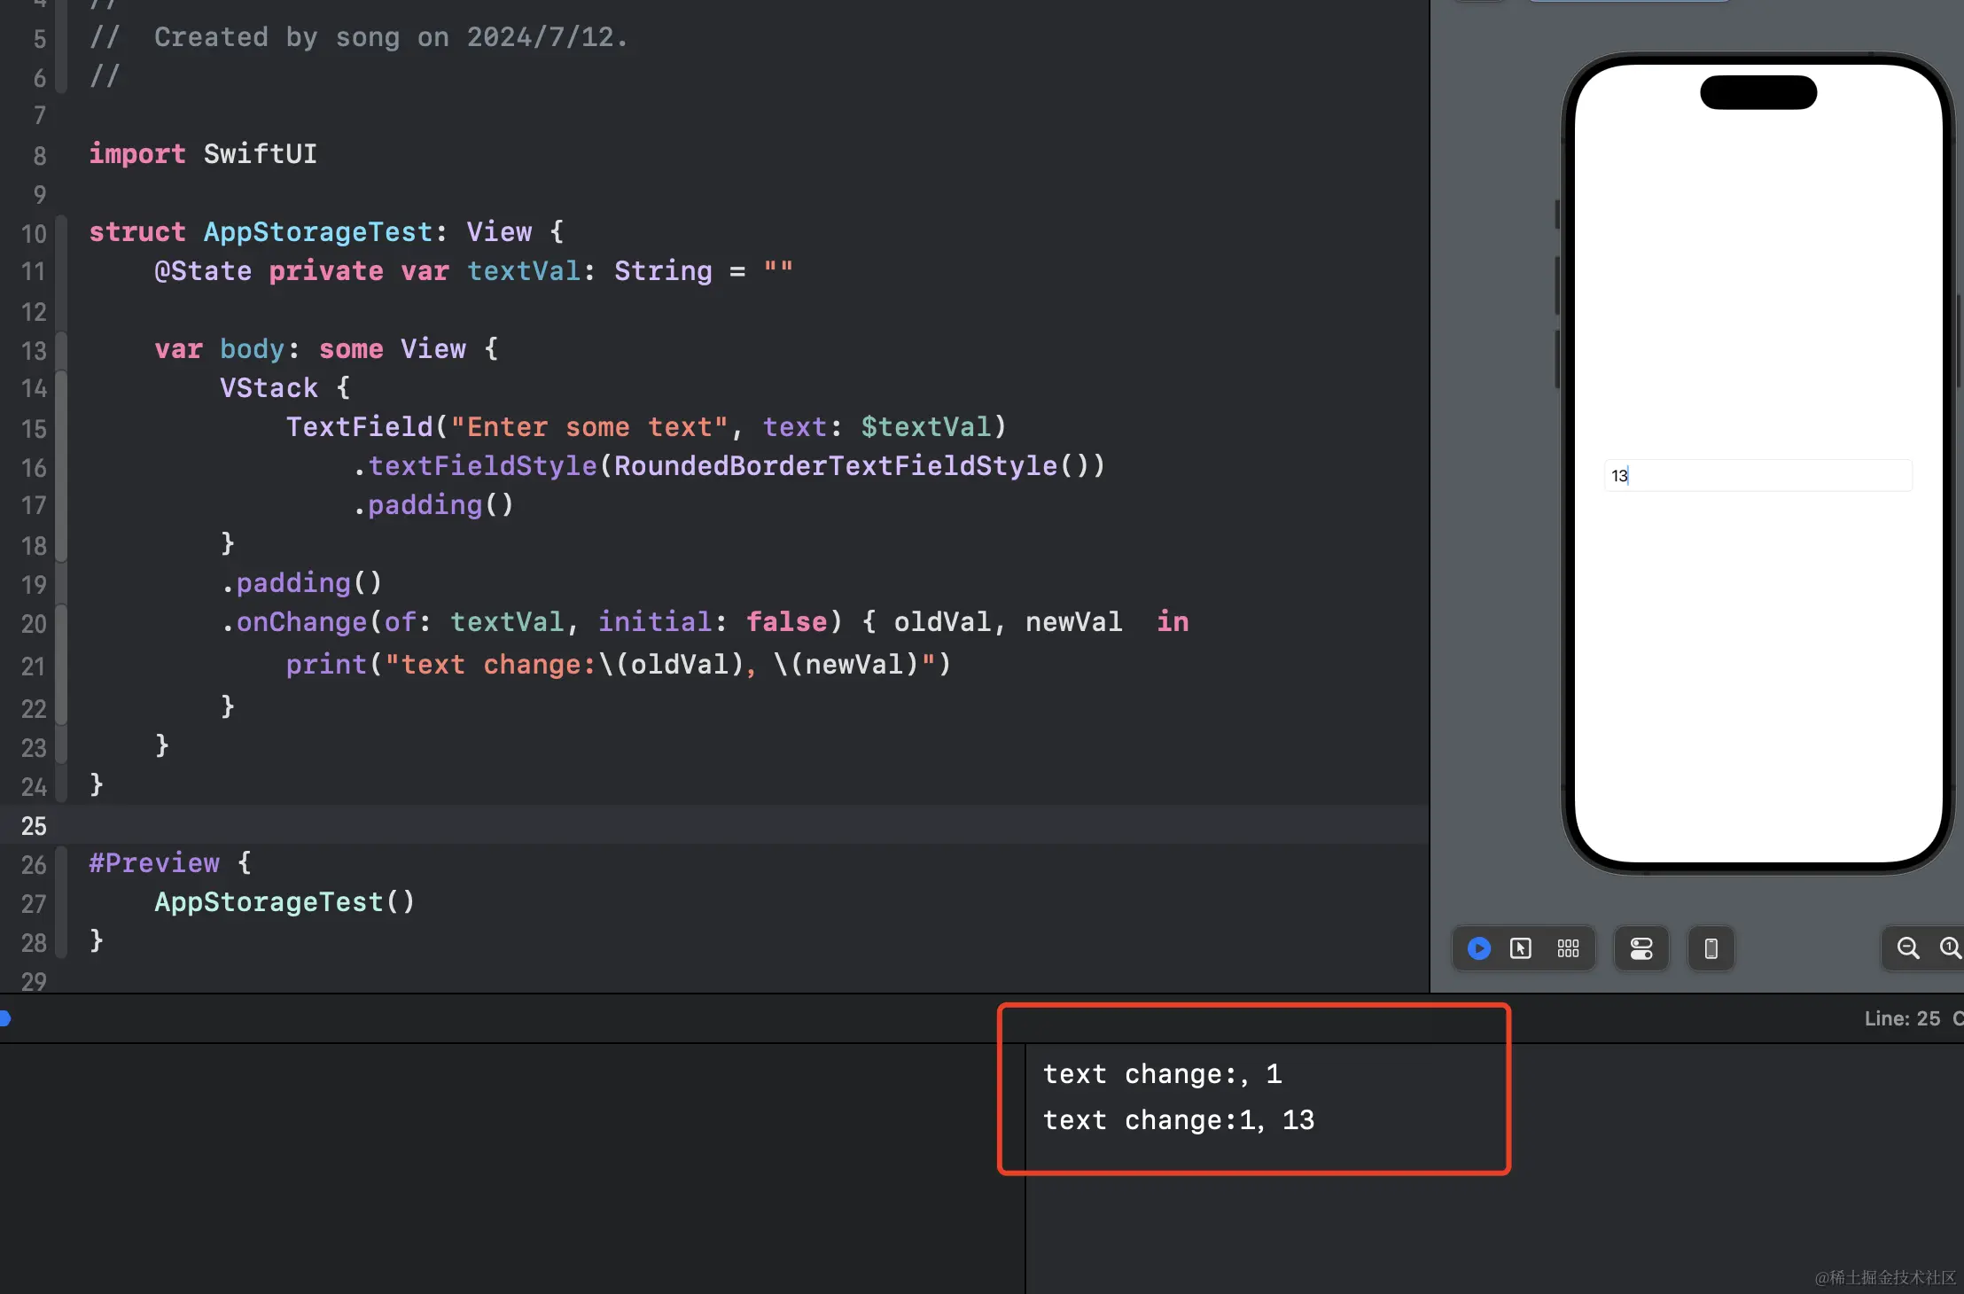Zoom preview canvas to 100%
Viewport: 1964px width, 1294px height.
(1950, 948)
